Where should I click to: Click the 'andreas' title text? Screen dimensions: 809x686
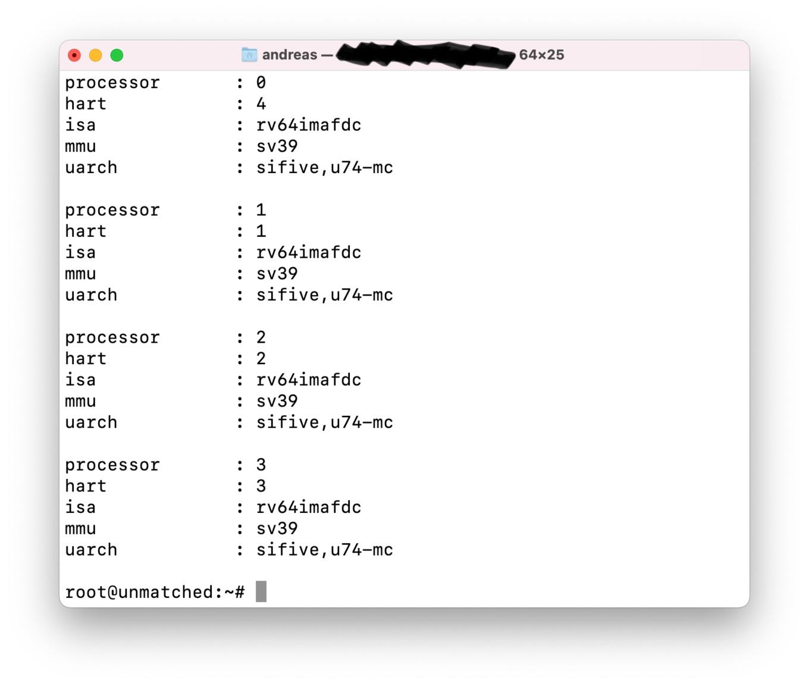tap(290, 55)
